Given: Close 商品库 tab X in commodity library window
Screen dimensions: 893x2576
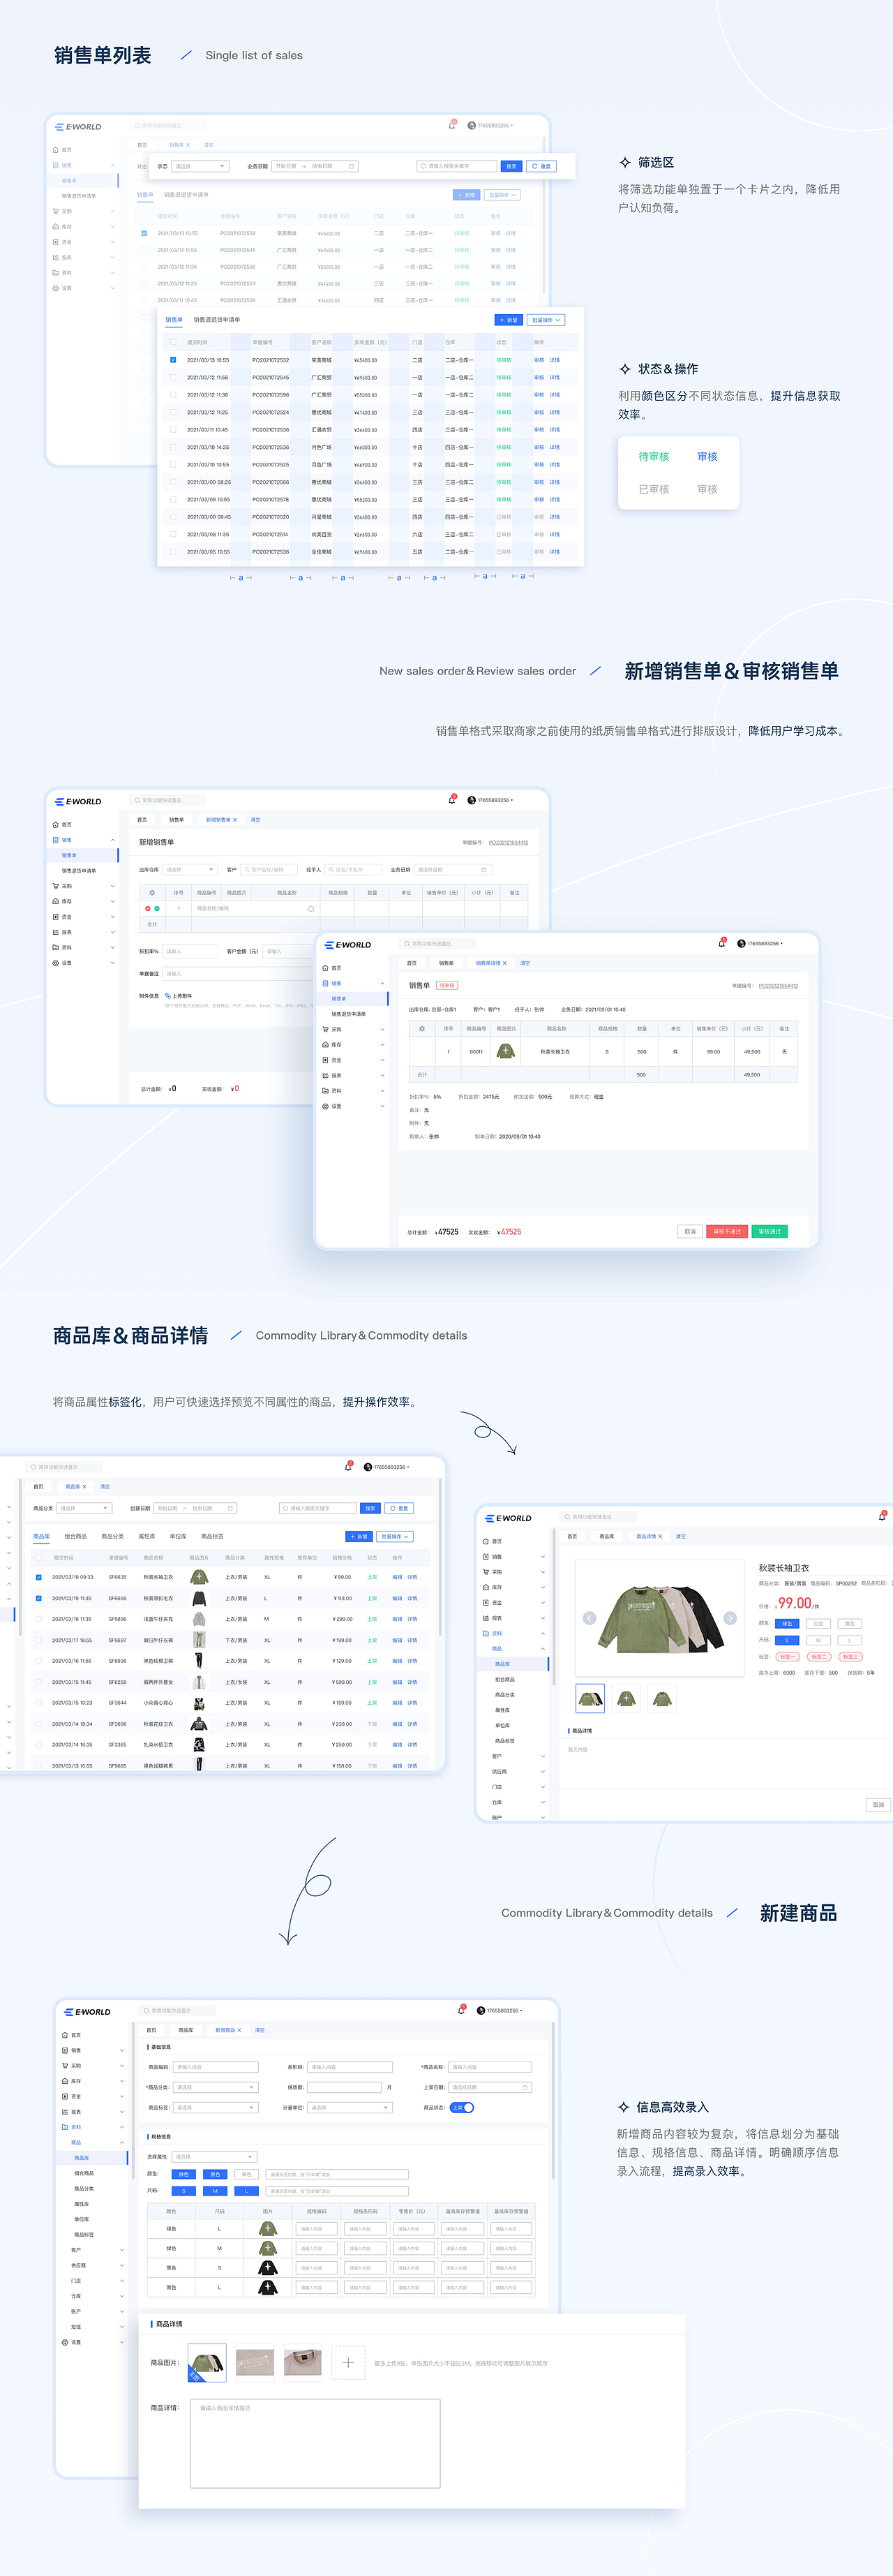Looking at the screenshot, I should (85, 1487).
